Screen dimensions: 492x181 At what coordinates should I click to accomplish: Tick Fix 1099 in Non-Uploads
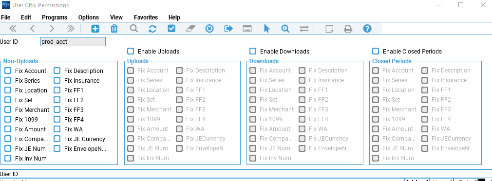pos(8,119)
